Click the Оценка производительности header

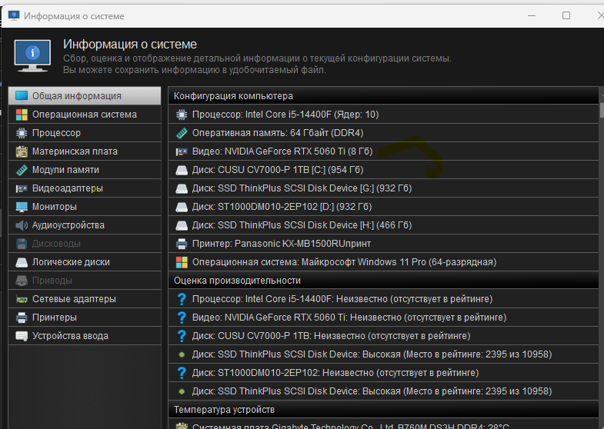(x=383, y=281)
